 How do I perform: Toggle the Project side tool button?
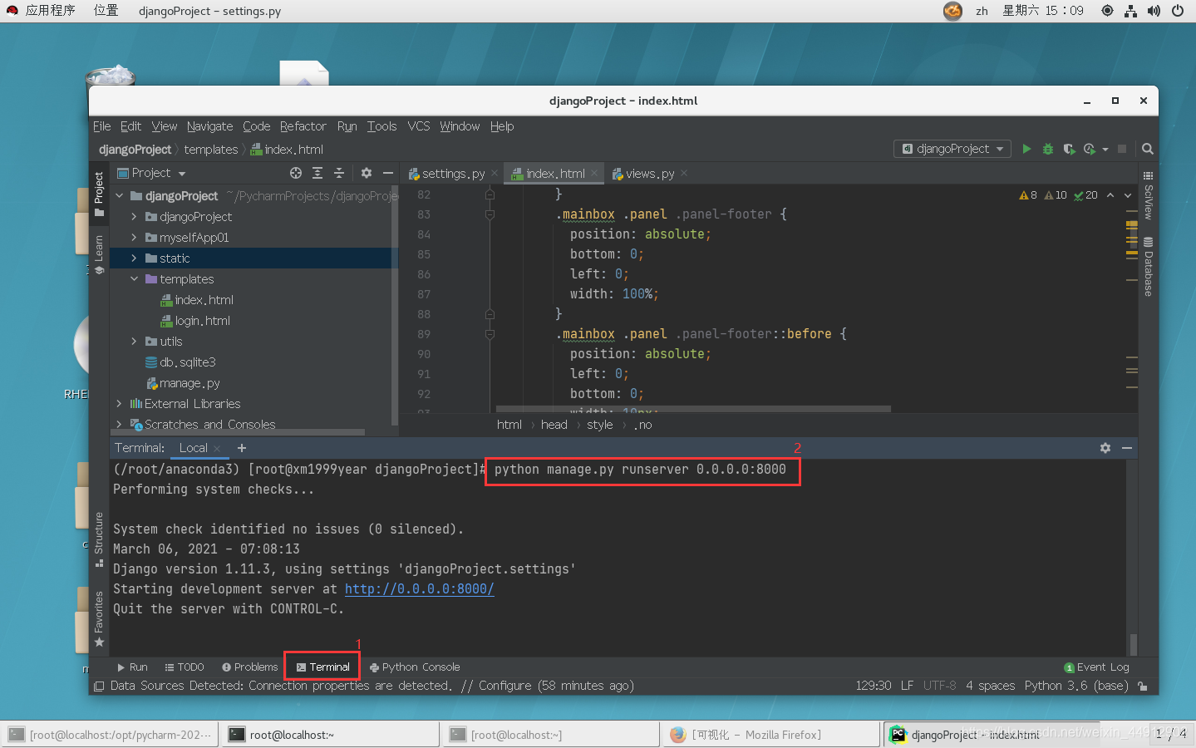pyautogui.click(x=99, y=194)
